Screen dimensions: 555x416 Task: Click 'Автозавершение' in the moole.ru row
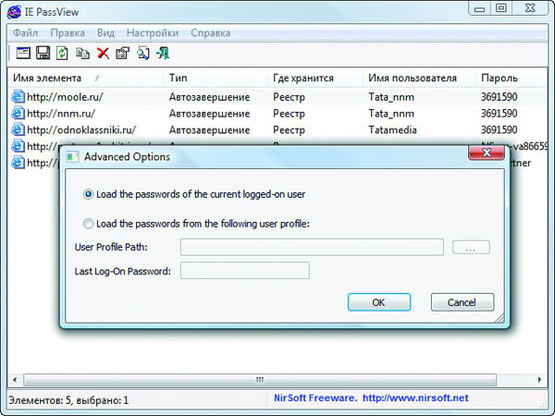point(209,97)
